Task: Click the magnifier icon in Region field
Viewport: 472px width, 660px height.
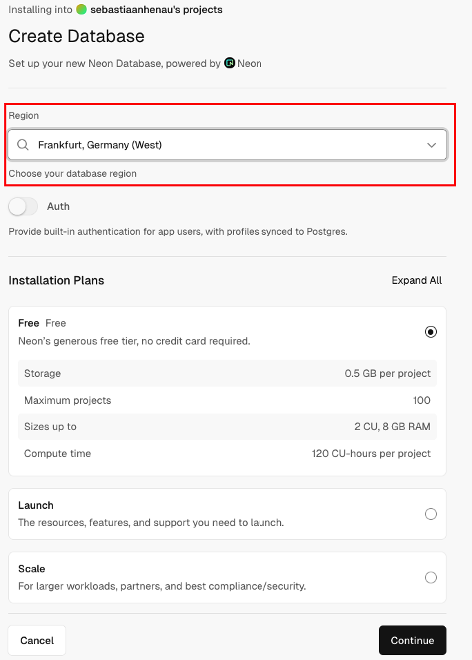Action: click(x=23, y=145)
